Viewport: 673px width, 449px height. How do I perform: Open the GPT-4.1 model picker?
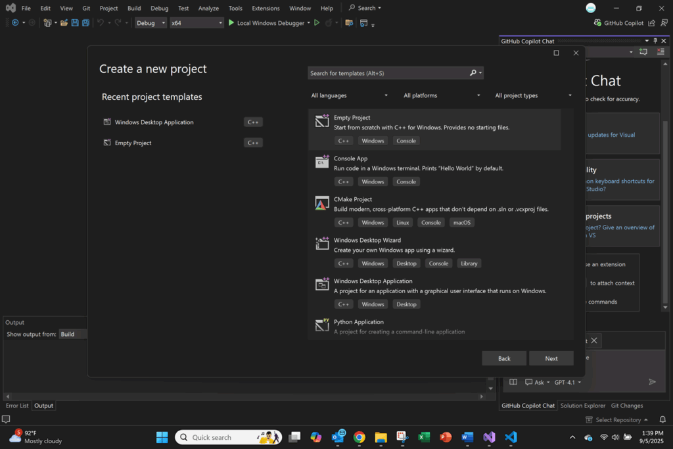point(567,382)
